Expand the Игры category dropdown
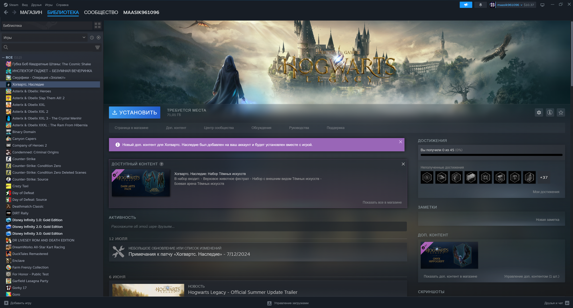573x308 pixels. [44, 37]
